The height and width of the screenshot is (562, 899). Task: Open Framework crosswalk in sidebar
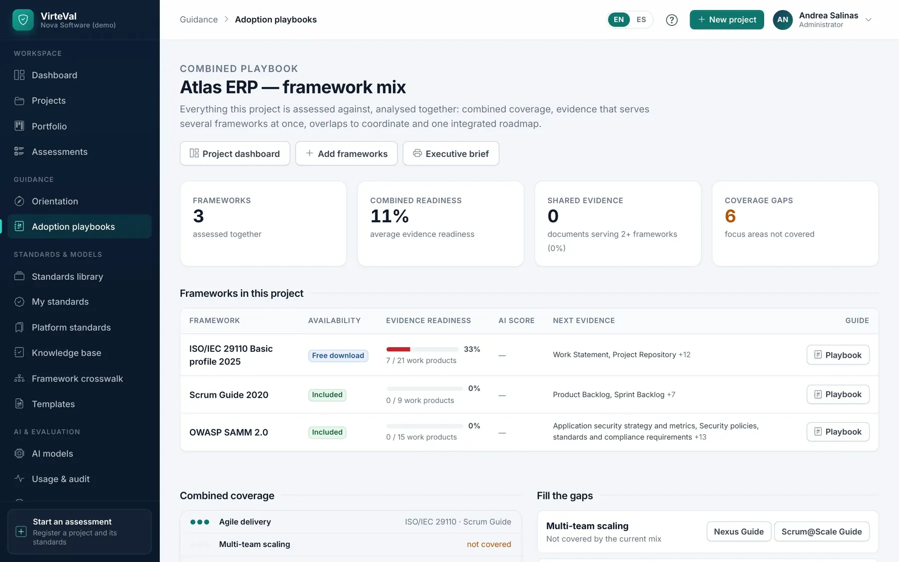tap(79, 378)
